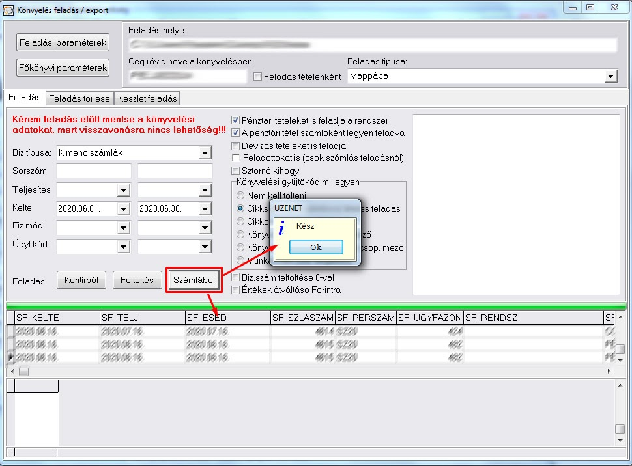The width and height of the screenshot is (632, 466).
Task: Click the first Sorszám input field
Action: pyautogui.click(x=94, y=171)
